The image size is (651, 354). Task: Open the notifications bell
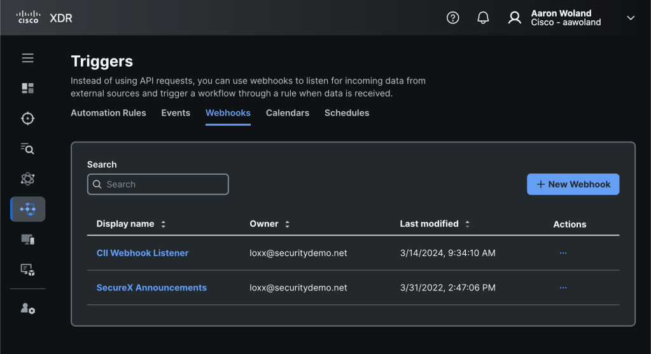tap(483, 18)
